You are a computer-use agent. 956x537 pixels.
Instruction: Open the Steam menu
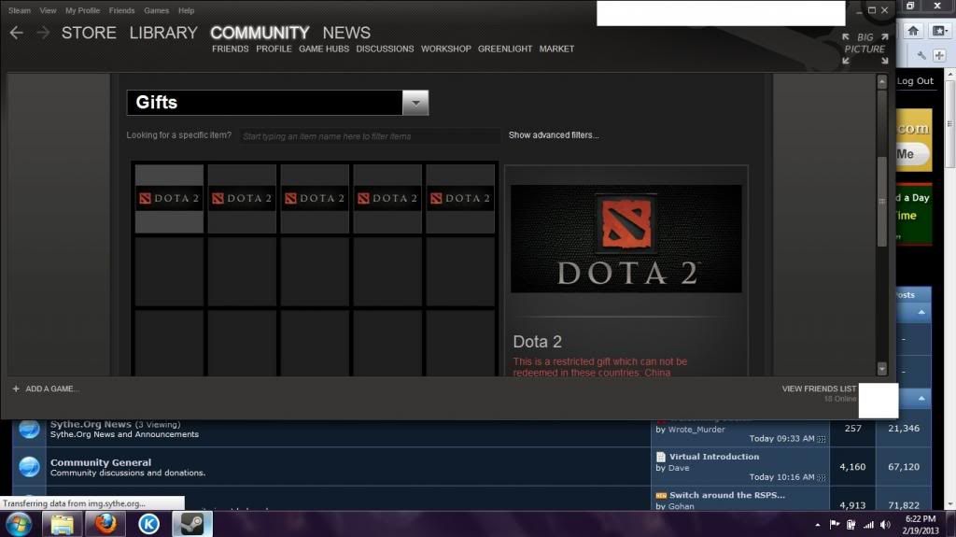coord(20,10)
